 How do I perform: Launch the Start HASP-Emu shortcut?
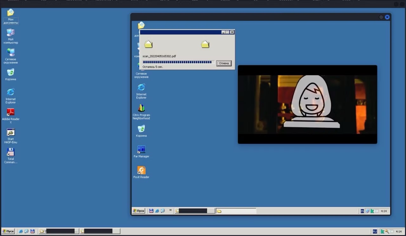(11, 133)
